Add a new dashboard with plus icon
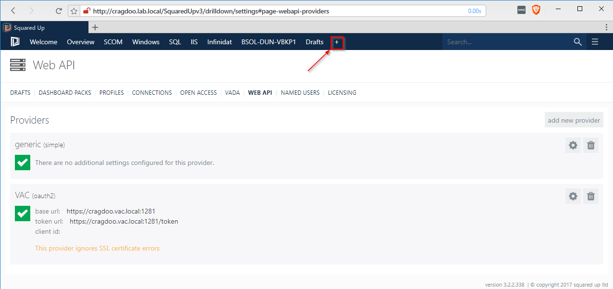The width and height of the screenshot is (613, 289). click(x=337, y=42)
